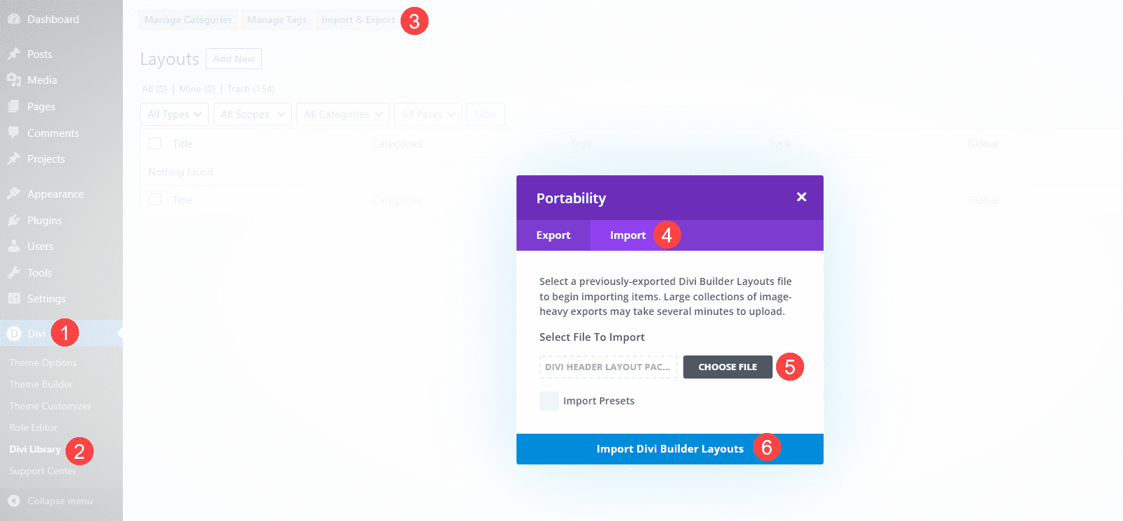Expand the All Scopes filter
The height and width of the screenshot is (521, 1123).
252,114
